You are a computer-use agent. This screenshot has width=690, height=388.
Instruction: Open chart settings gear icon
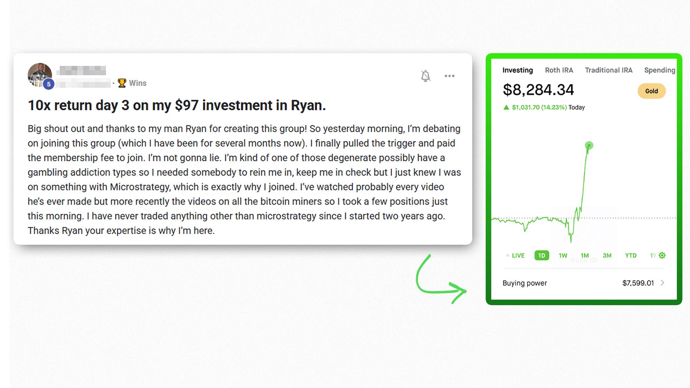tap(662, 255)
